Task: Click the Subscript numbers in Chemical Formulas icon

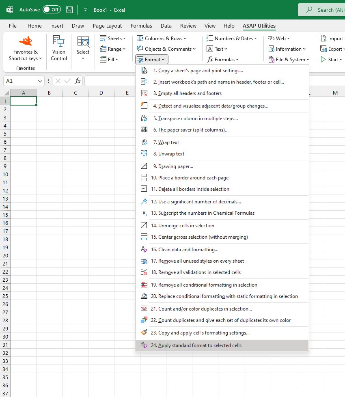Action: click(x=144, y=213)
